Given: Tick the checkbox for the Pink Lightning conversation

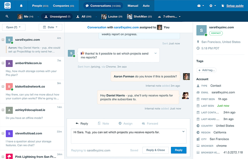Looking at the screenshot, I should [x=3, y=157].
